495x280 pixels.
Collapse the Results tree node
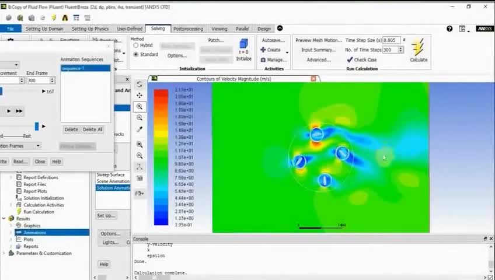(x=4, y=218)
